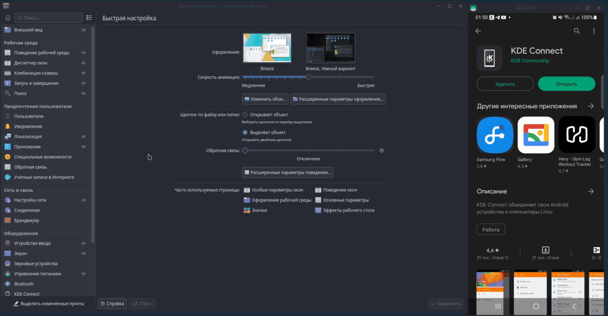Screen dimensions: 608x316
Task: Click the Уведомления bell icon
Action: pos(8,126)
